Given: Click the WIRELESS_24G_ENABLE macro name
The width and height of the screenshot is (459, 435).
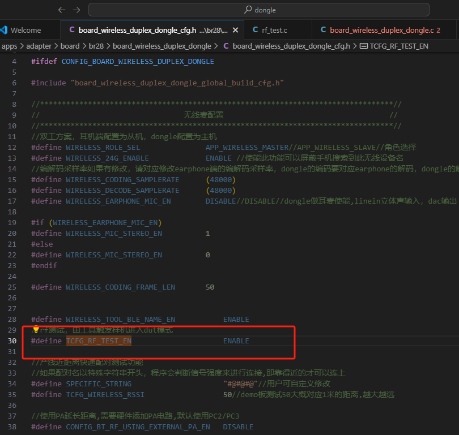Looking at the screenshot, I should [x=107, y=158].
